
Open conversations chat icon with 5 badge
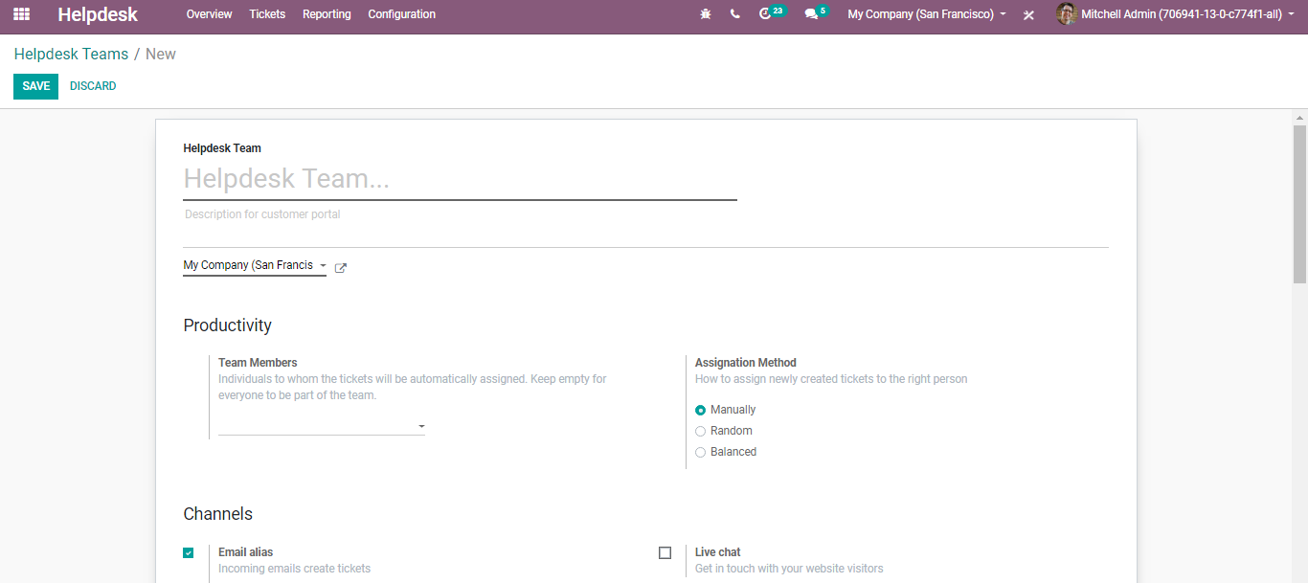[816, 13]
